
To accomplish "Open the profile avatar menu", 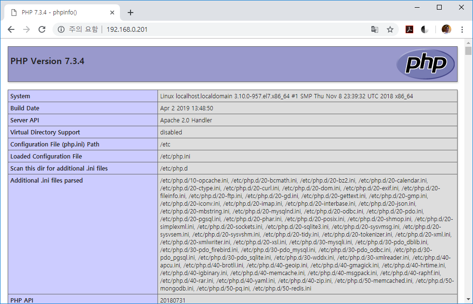I will [447, 29].
